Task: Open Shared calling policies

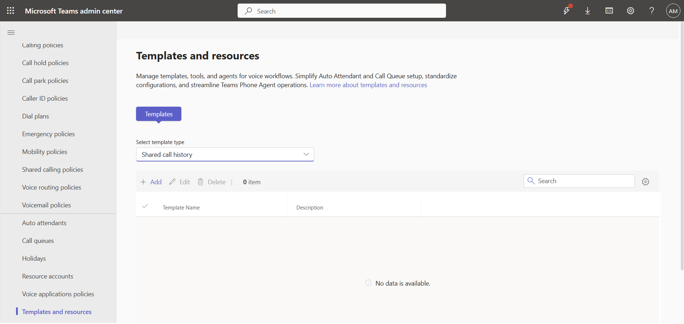Action: tap(52, 169)
